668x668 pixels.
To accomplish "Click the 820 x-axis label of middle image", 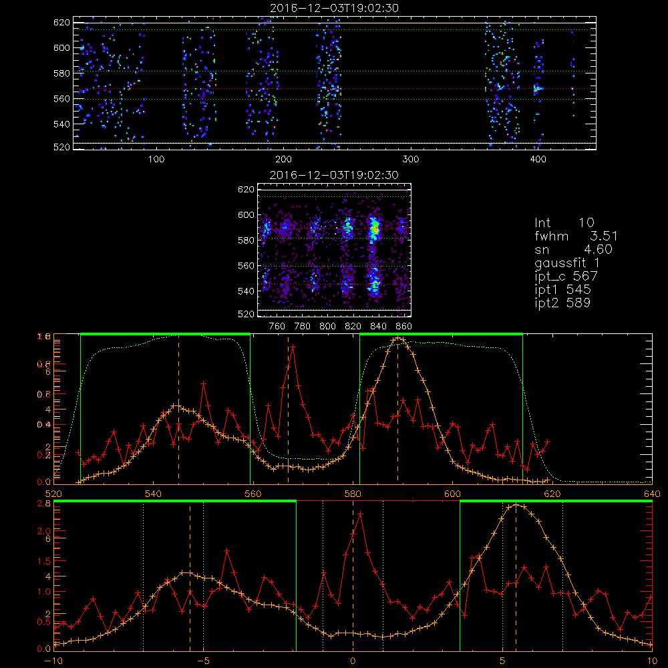I will tap(353, 327).
